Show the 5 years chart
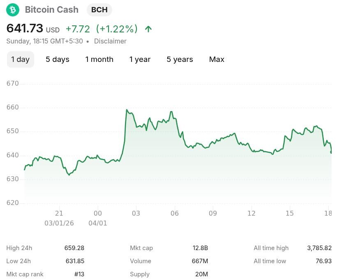The height and width of the screenshot is (280, 337). (x=180, y=59)
